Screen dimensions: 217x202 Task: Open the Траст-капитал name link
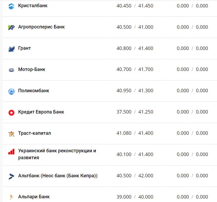click(34, 133)
